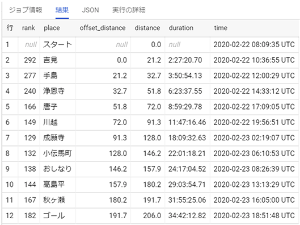Click duration 24:17:04.52
300x225 pixels.
pyautogui.click(x=187, y=169)
